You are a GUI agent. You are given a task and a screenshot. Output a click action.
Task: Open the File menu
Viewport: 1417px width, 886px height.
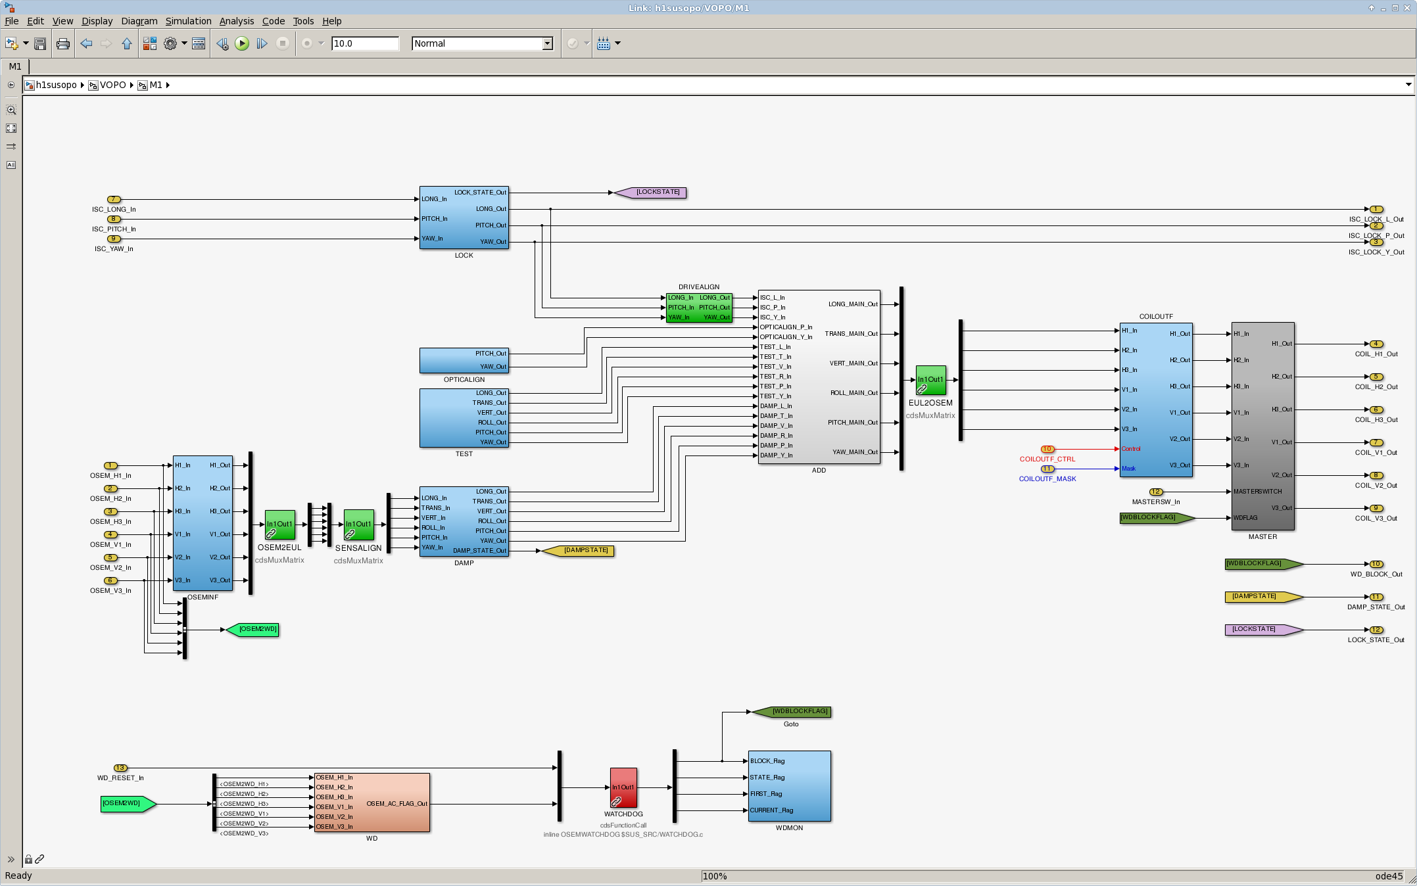point(12,21)
